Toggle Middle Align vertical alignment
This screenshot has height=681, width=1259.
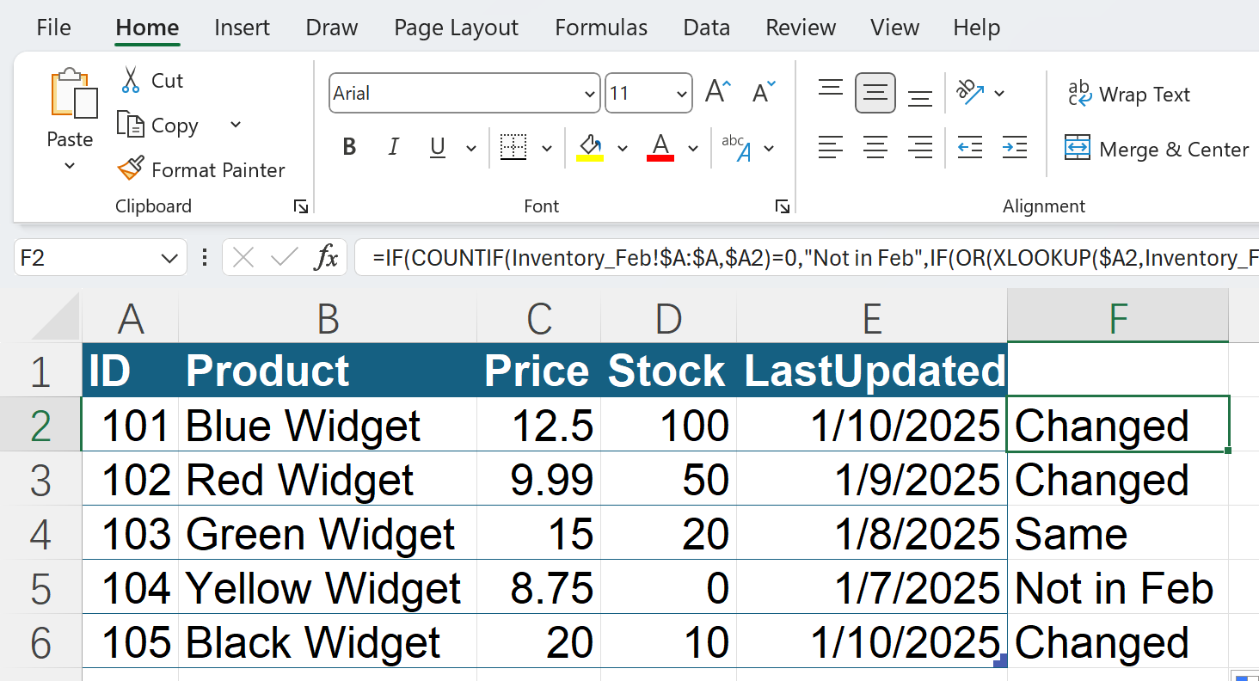click(x=875, y=93)
